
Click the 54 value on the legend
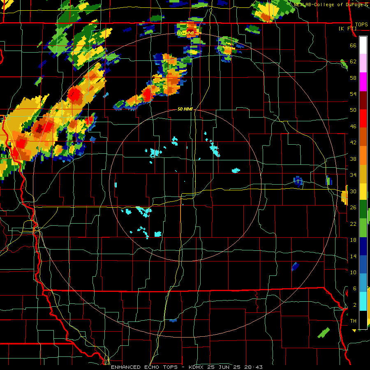353,94
